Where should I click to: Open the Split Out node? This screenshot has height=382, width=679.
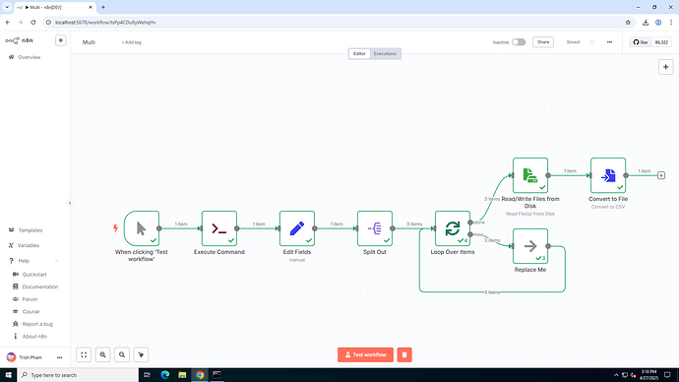pyautogui.click(x=375, y=228)
